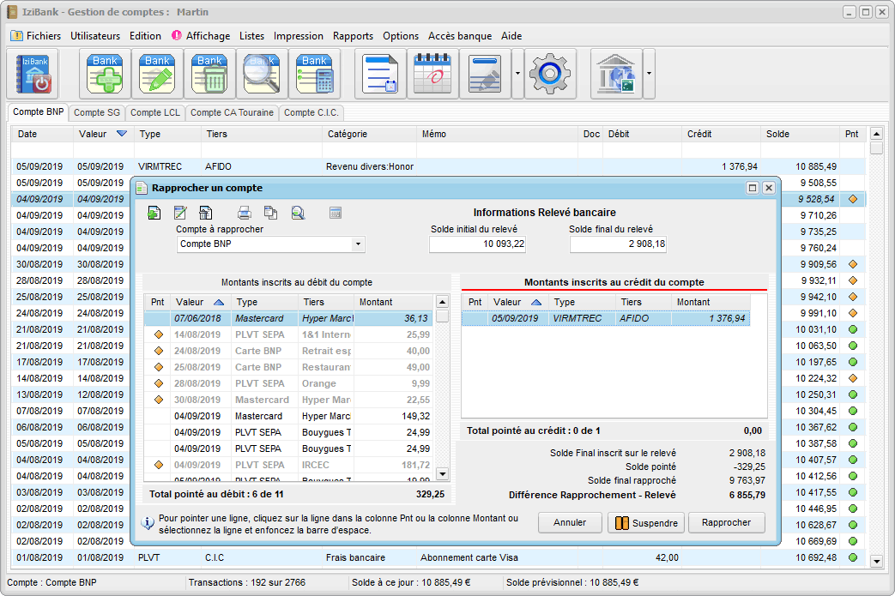
Task: Open the search transactions magnifier icon
Action: (262, 74)
